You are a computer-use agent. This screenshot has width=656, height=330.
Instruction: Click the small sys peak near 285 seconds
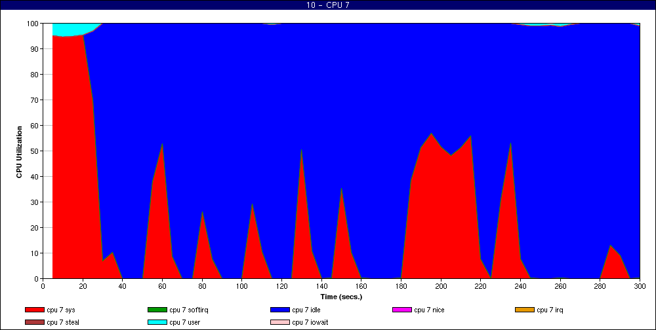[x=610, y=246]
